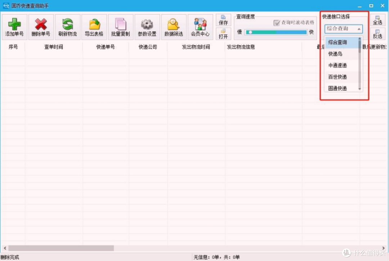
Task: Click the 添加单号 green plus icon
Action: pos(14,27)
